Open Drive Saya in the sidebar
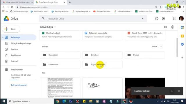This screenshot has height=104, width=186. (x=19, y=37)
